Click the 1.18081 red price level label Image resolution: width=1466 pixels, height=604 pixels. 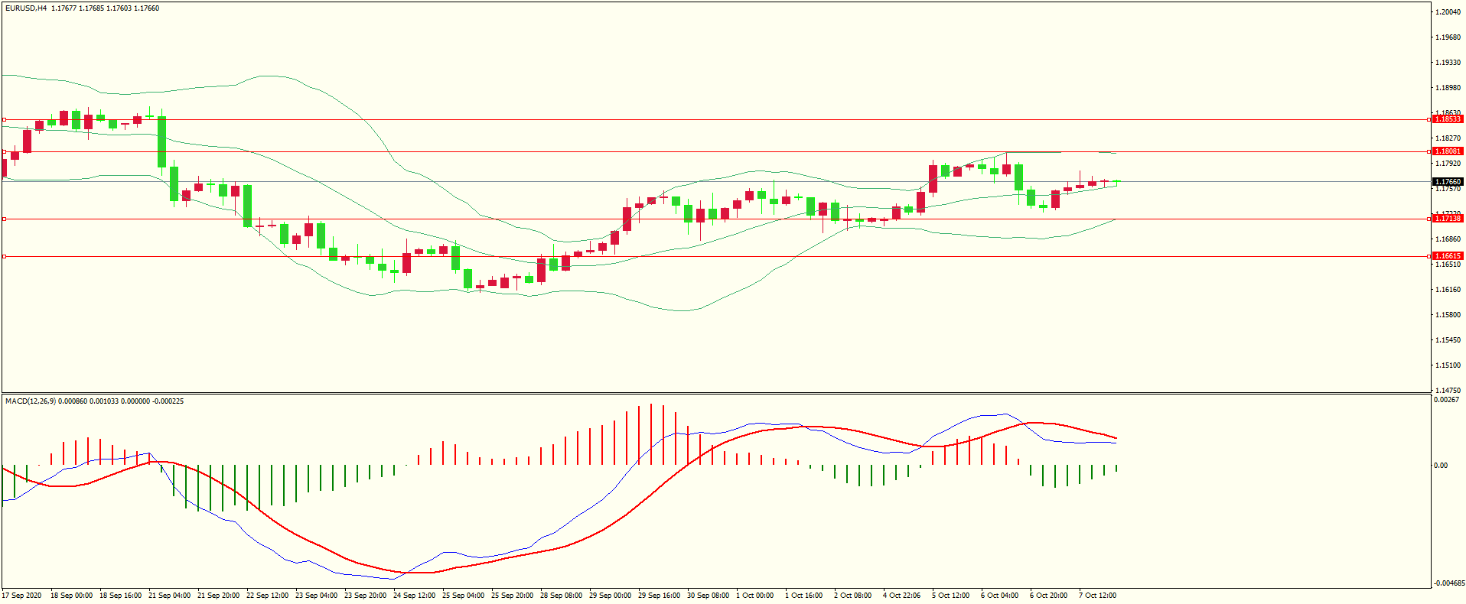coord(1448,151)
